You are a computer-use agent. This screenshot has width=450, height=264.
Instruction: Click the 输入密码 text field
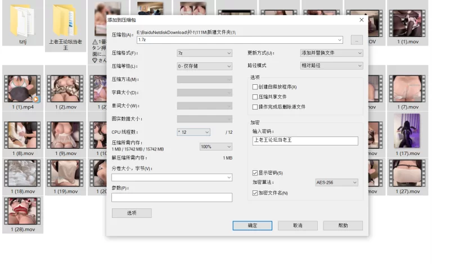tap(305, 141)
